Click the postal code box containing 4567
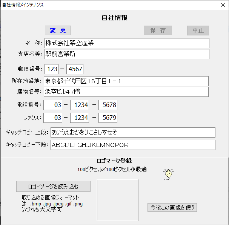Image resolution: width=229 pixels, height=225 pixels. click(75, 69)
